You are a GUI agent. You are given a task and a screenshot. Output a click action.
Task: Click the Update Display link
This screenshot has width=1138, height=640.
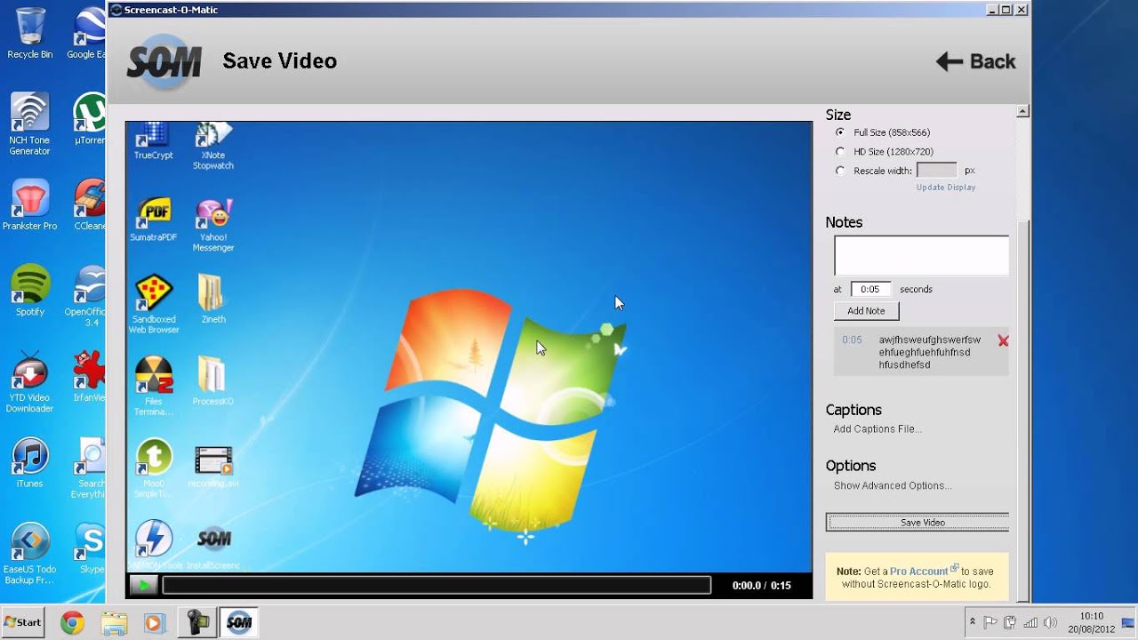946,188
